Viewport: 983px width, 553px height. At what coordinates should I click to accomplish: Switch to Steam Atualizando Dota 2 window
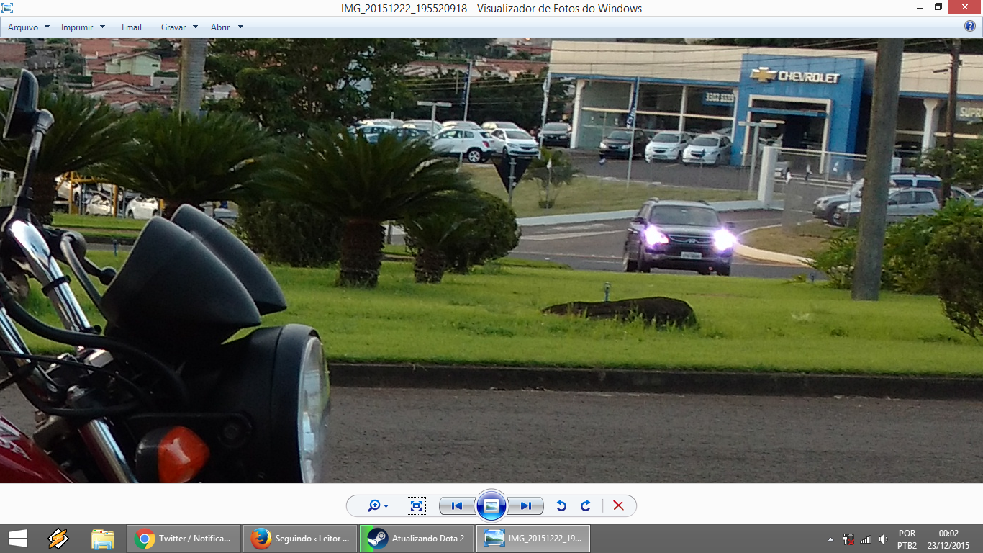[416, 539]
